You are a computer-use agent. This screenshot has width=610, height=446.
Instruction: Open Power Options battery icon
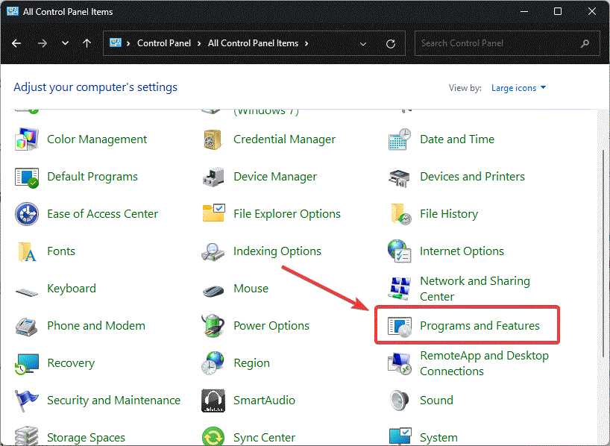coord(213,325)
